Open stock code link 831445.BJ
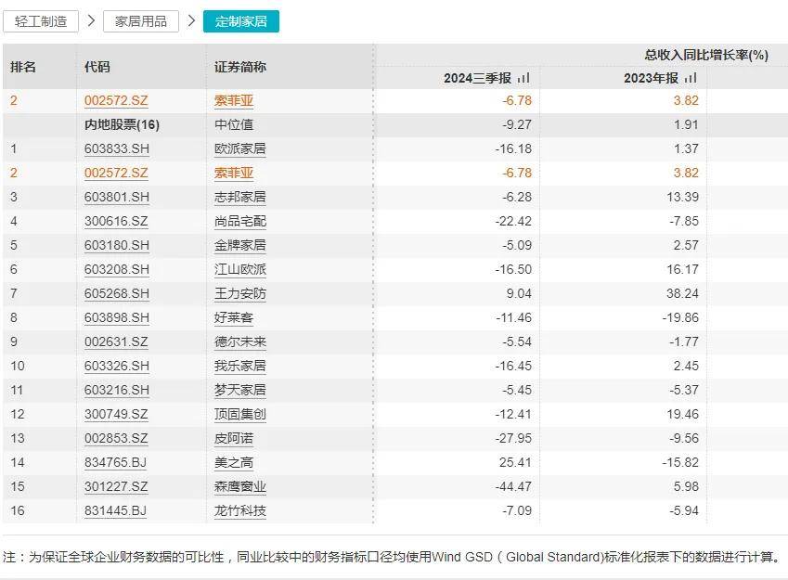 [116, 510]
